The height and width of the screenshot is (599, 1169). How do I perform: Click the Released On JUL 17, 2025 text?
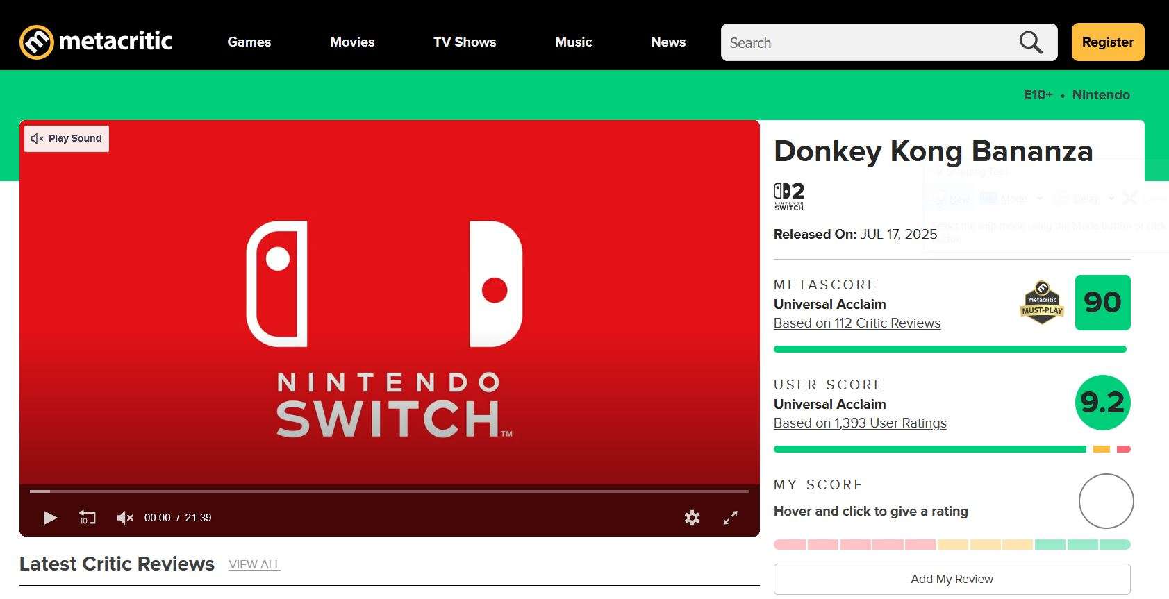click(856, 234)
